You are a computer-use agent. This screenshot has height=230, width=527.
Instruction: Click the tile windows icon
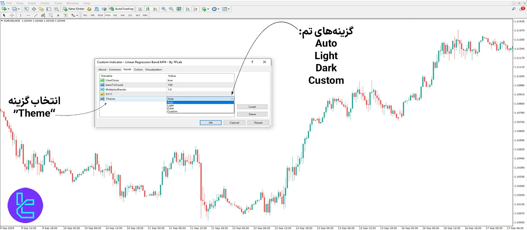coord(179,9)
